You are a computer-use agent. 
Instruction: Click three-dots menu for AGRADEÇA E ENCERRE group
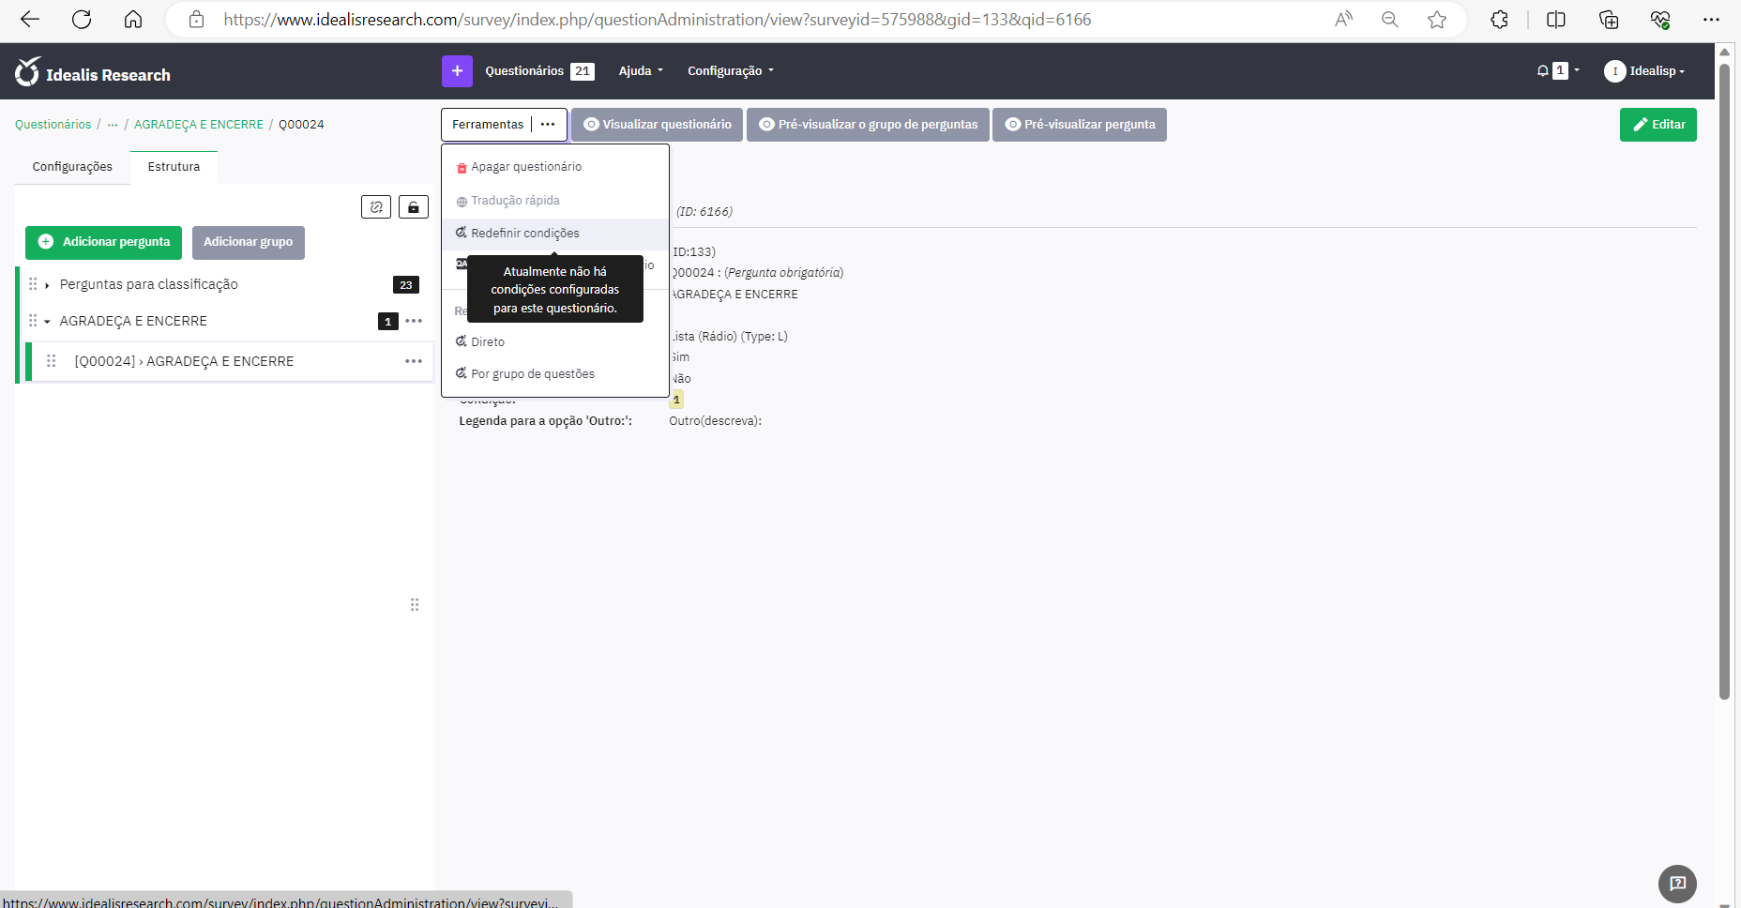point(414,321)
